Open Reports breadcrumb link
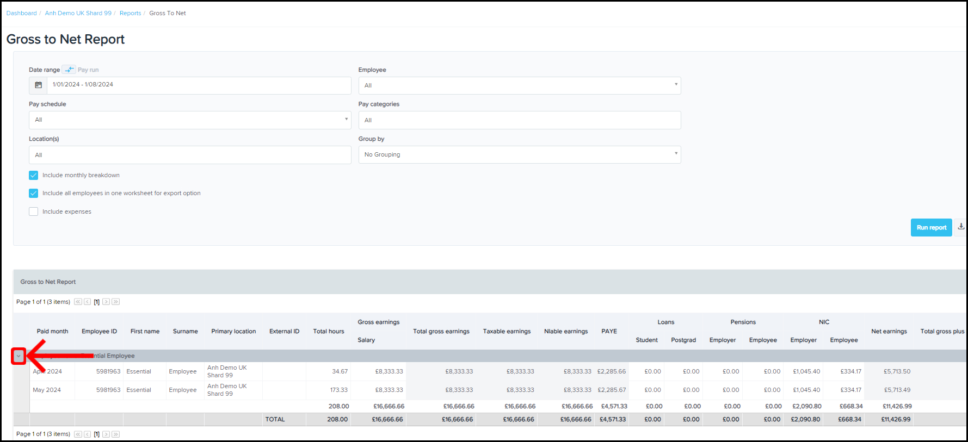Image resolution: width=968 pixels, height=442 pixels. coord(130,13)
